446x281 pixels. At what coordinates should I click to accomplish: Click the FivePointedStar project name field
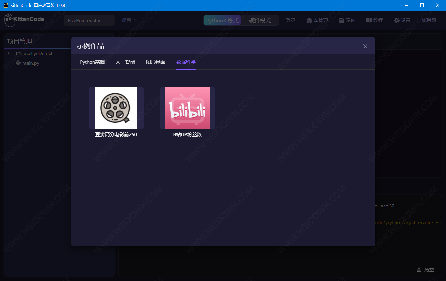89,21
